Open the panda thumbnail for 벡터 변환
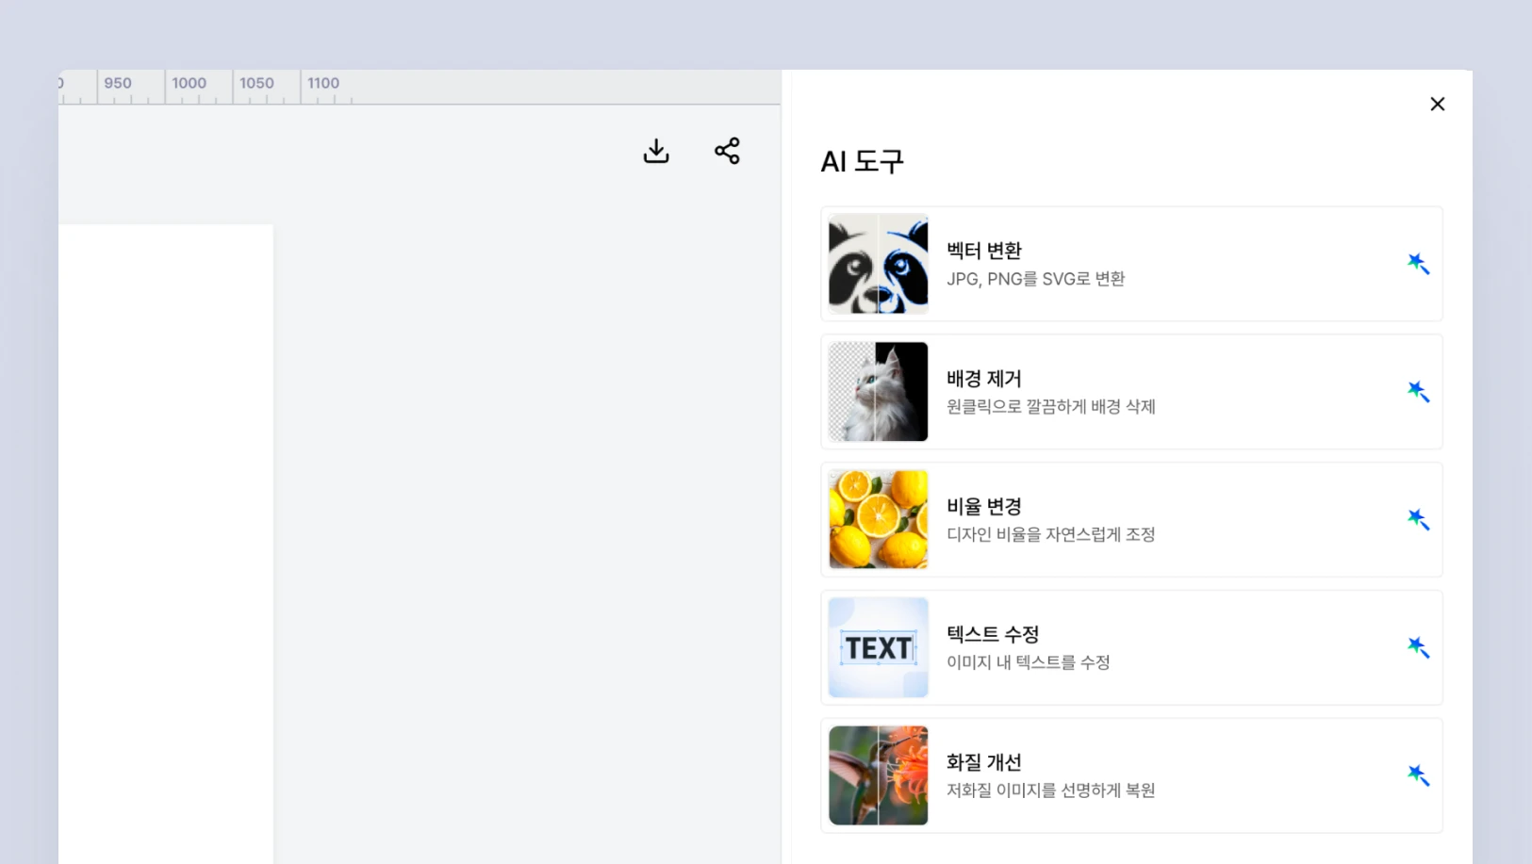Viewport: 1532px width, 864px height. [878, 264]
